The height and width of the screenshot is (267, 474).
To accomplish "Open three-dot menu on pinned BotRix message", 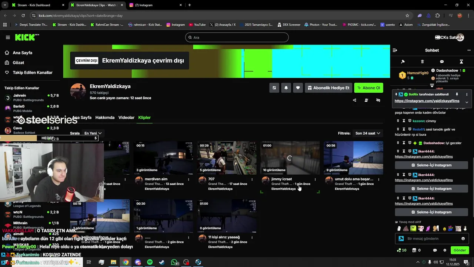I will 467,95.
